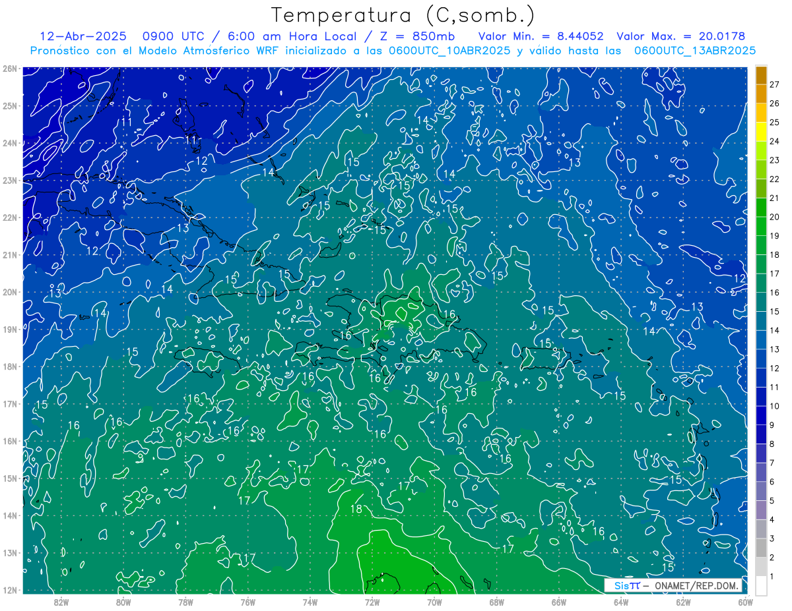Click the legend scale number '10'
792x611 pixels.
coord(775,406)
